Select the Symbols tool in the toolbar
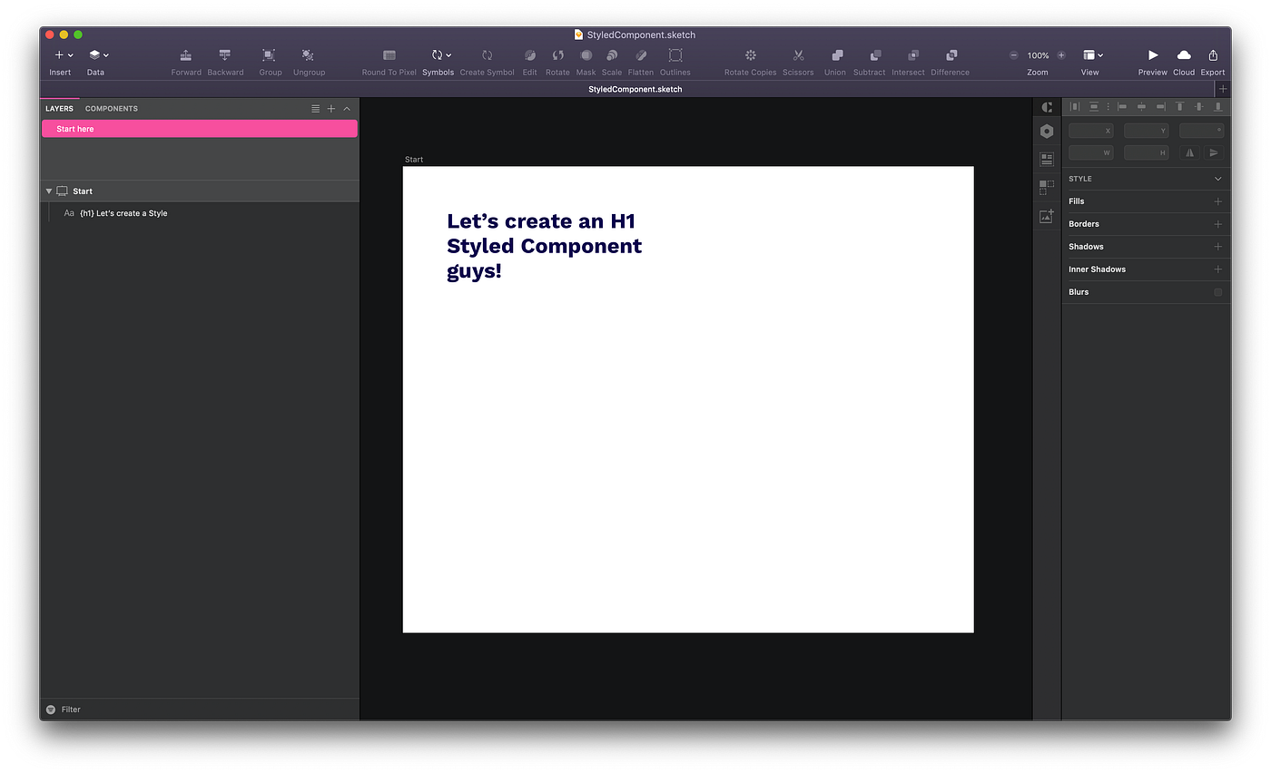 (x=438, y=55)
